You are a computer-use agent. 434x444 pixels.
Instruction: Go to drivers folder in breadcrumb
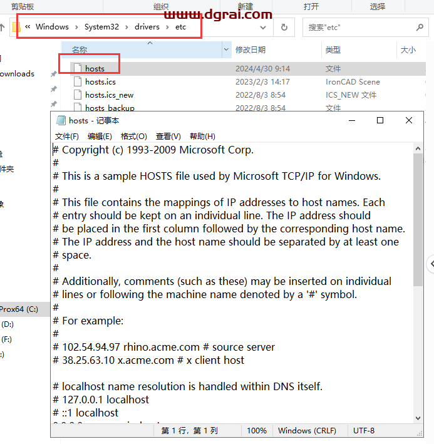(147, 27)
